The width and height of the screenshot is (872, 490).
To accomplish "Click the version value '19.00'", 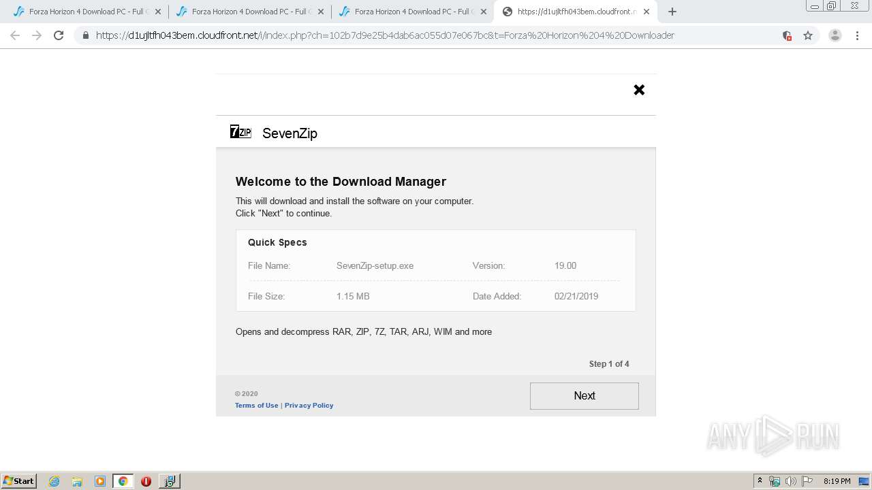I will pyautogui.click(x=565, y=266).
